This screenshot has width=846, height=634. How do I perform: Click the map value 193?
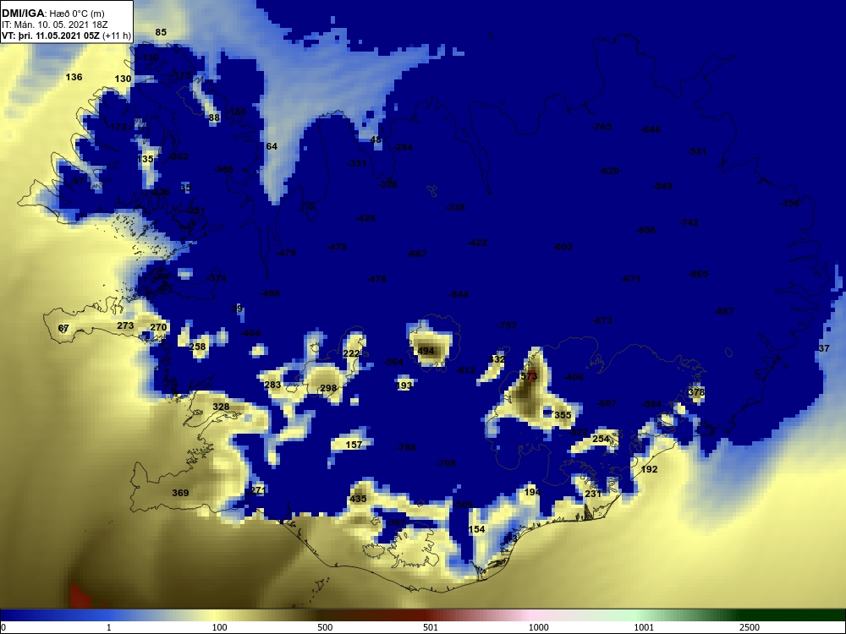coord(404,385)
